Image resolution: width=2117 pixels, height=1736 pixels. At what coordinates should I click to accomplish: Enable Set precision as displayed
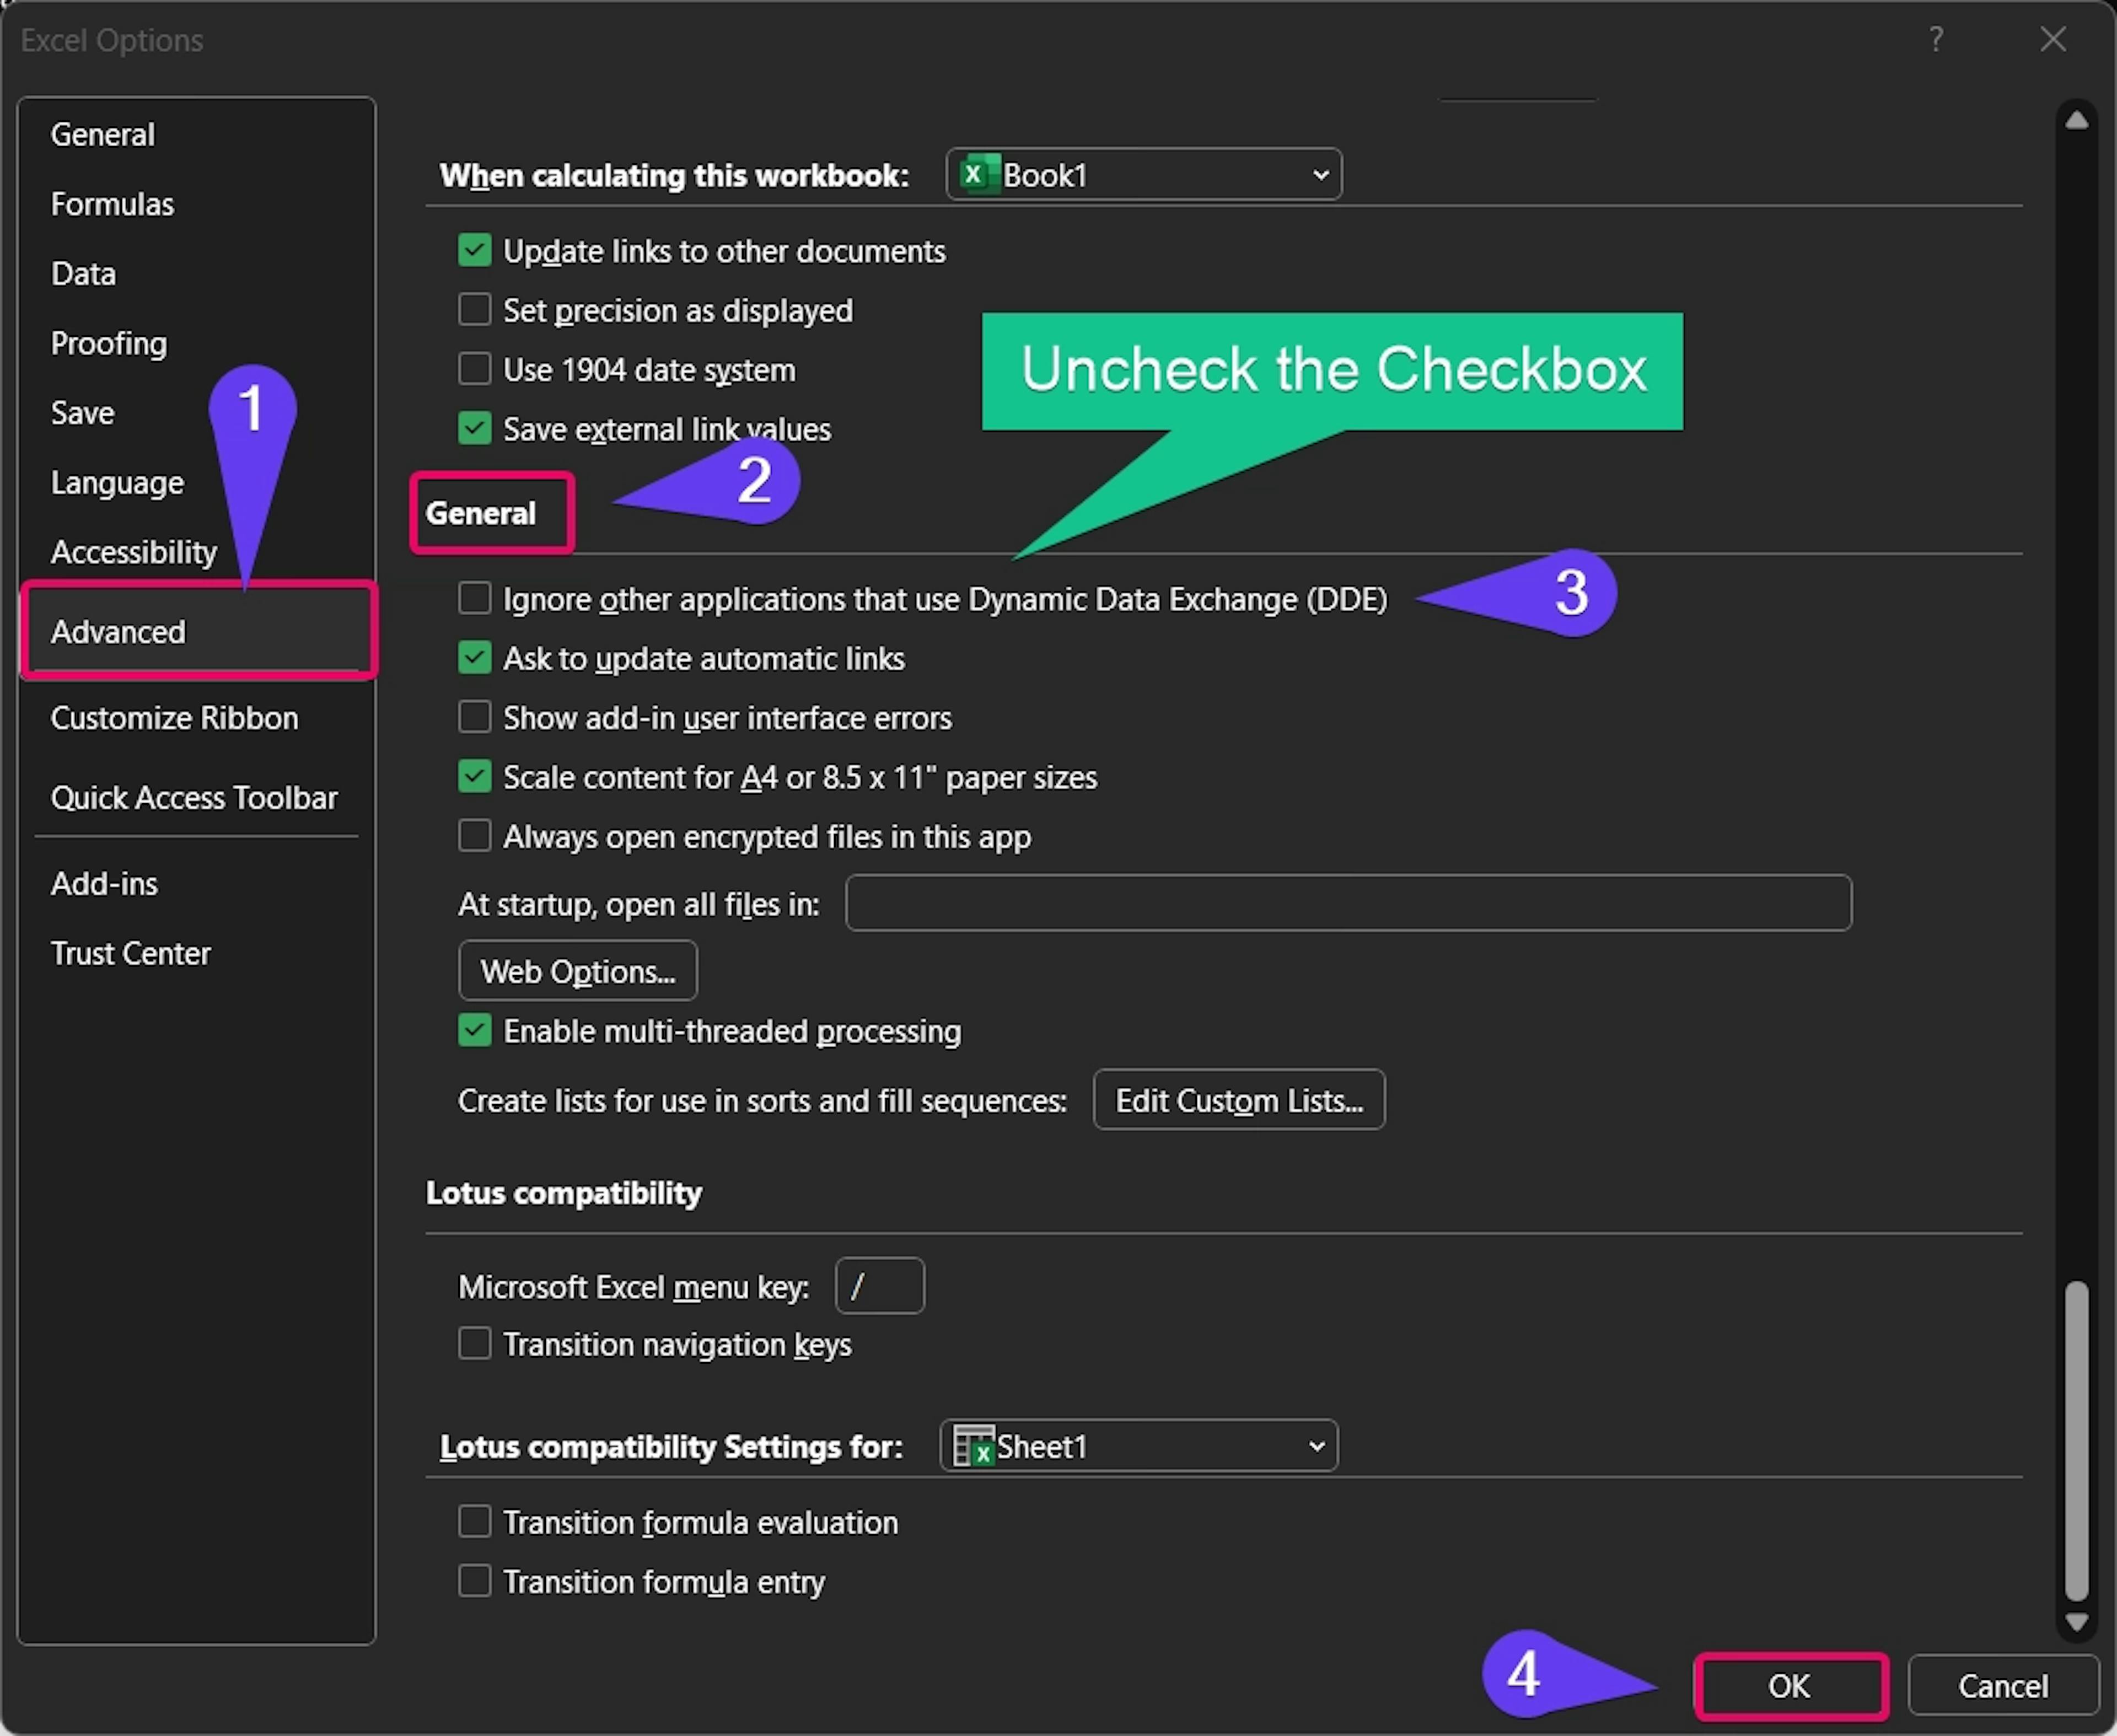click(475, 310)
